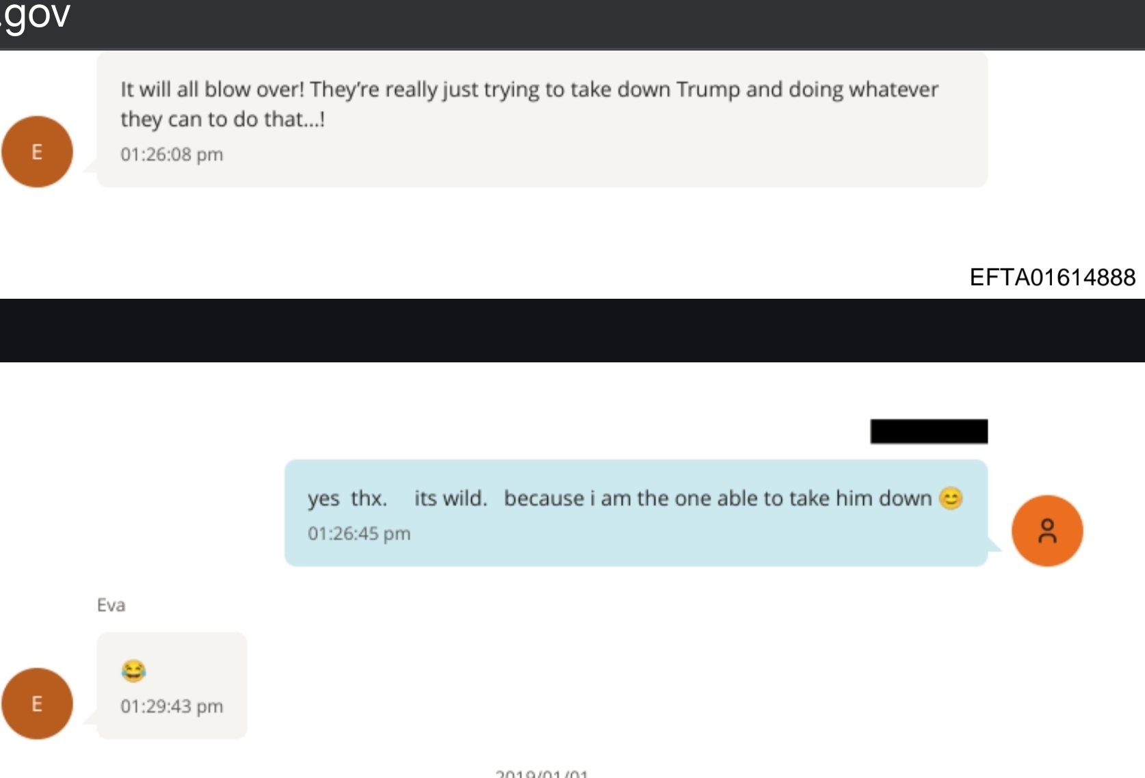Click the 01:26:45 pm timestamp
1145x778 pixels.
359,533
